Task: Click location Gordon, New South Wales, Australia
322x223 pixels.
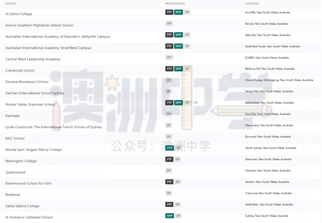Action: point(267,182)
